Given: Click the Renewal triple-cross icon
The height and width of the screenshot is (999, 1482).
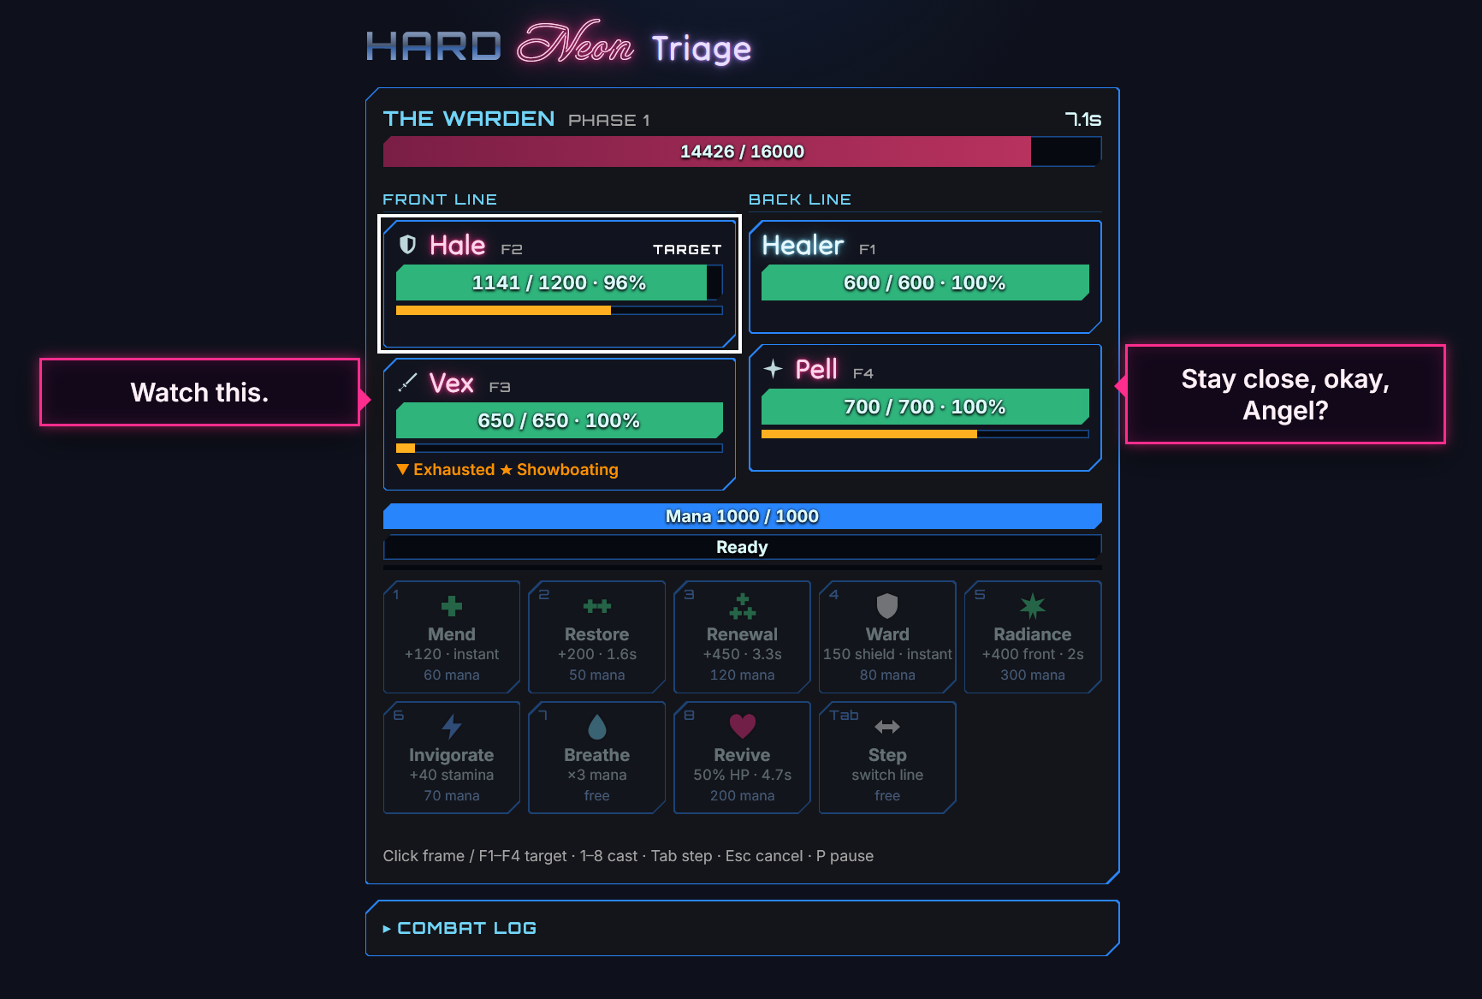Looking at the screenshot, I should click(742, 606).
